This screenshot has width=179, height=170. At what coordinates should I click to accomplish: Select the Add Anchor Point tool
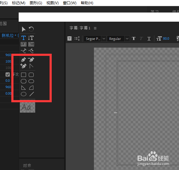coord(23,66)
